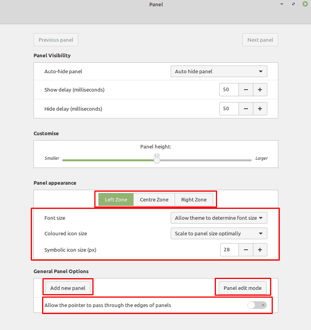Select the Left Zone tab
311x330 pixels.
click(x=116, y=199)
